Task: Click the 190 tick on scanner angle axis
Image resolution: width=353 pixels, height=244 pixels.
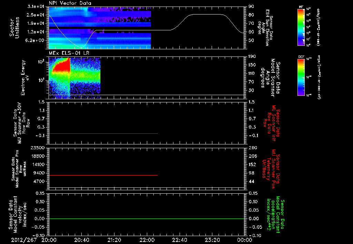Action: click(252, 57)
